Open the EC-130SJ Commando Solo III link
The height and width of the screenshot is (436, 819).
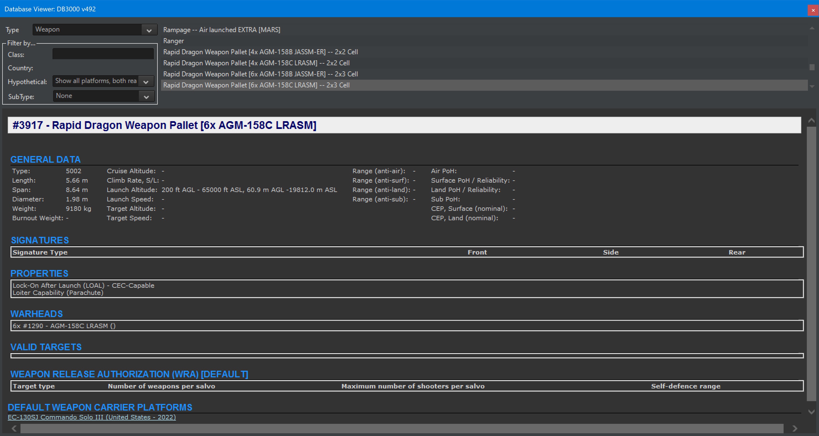[x=92, y=417]
